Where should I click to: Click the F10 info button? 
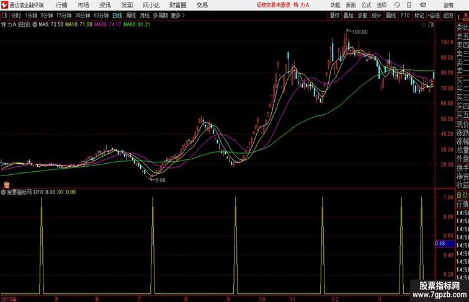click(x=405, y=16)
